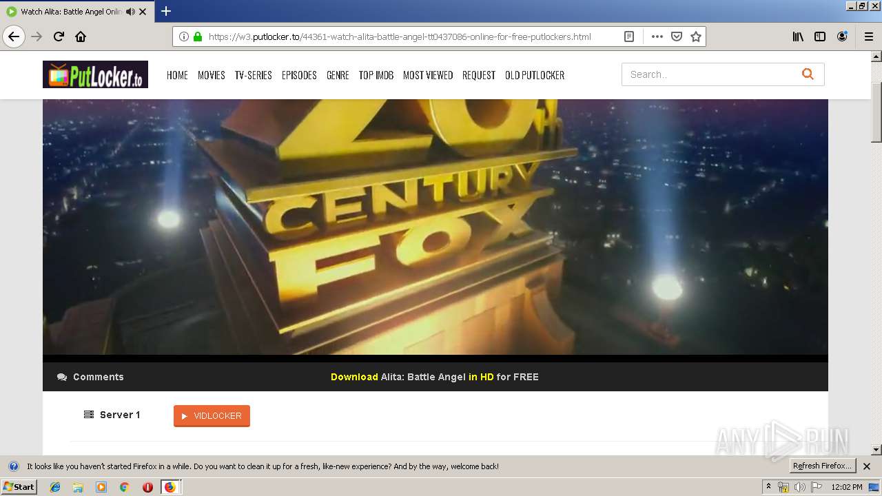The image size is (882, 496).
Task: Switch to Firefox taskbar button
Action: click(170, 487)
